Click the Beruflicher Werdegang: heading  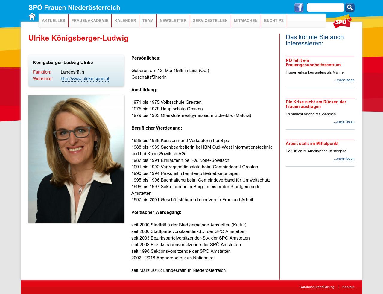tap(156, 128)
